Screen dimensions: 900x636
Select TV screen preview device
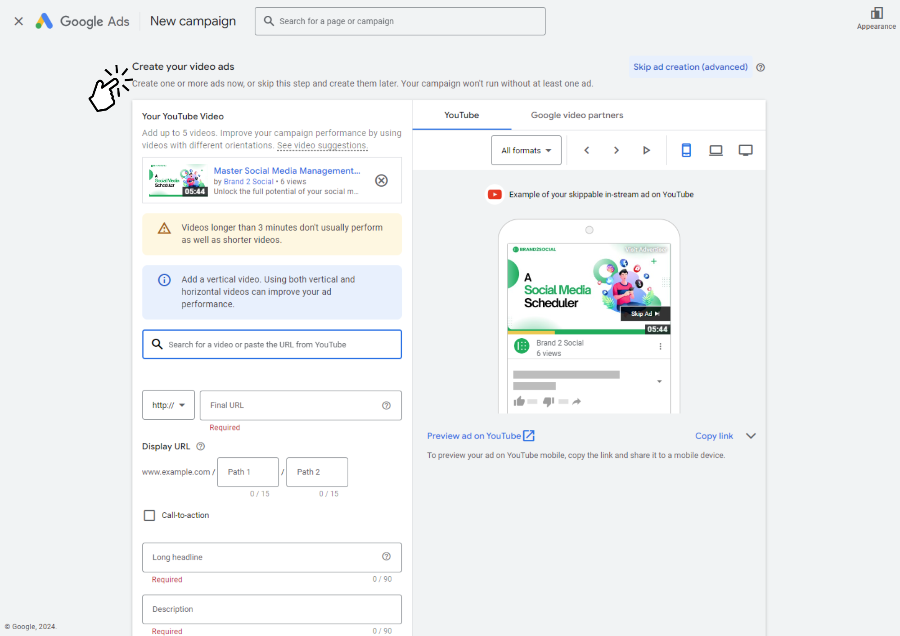(745, 150)
